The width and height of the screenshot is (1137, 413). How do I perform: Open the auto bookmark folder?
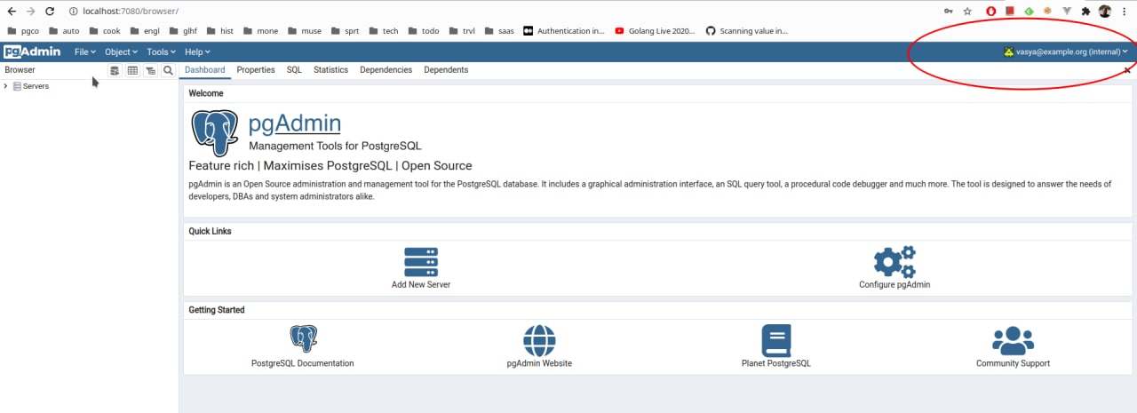point(65,31)
